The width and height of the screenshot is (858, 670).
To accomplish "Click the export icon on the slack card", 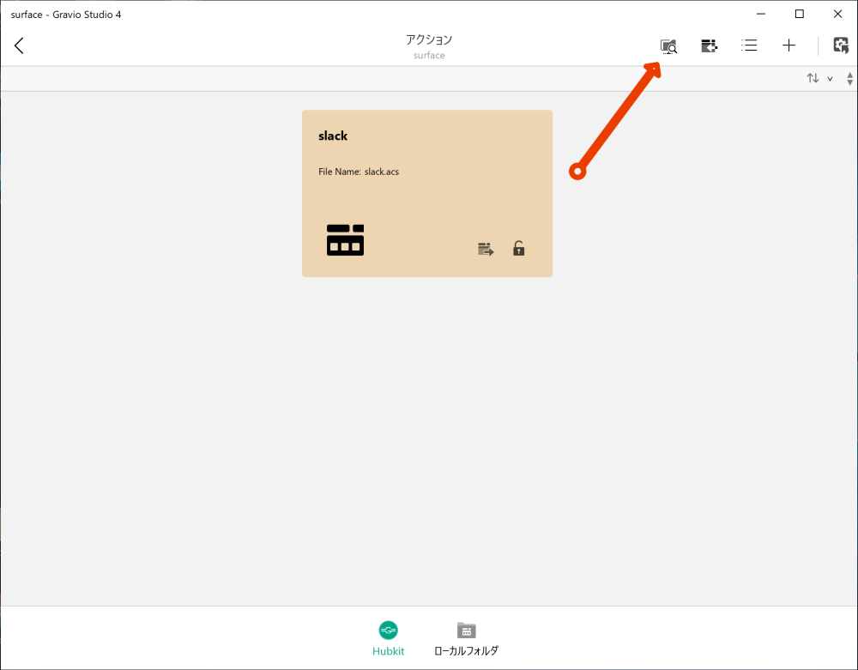I will click(x=486, y=249).
